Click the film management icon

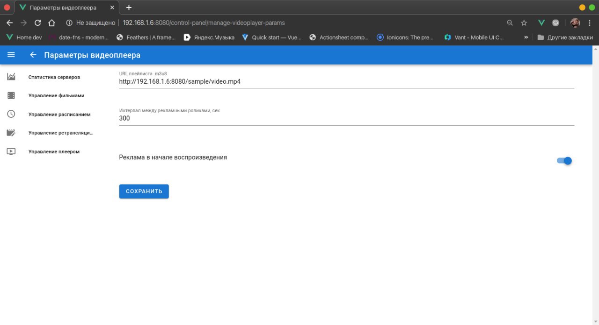tap(11, 95)
